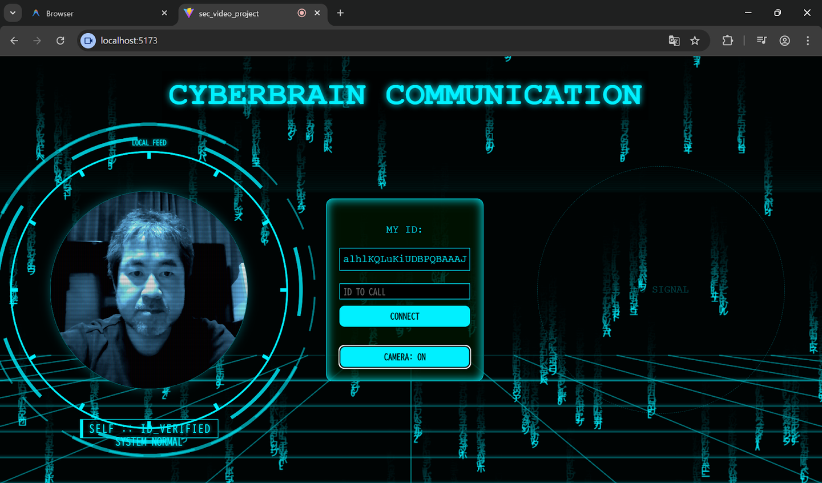This screenshot has width=822, height=483.
Task: Minimize the browser window
Action: click(748, 13)
